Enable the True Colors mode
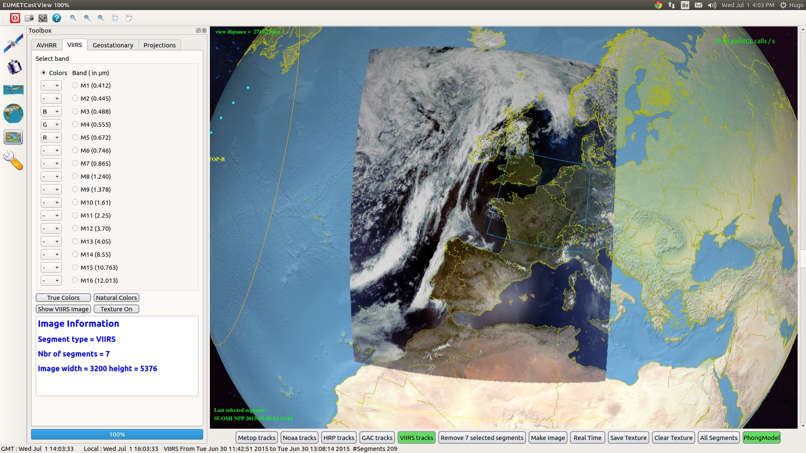Image resolution: width=806 pixels, height=453 pixels. click(x=64, y=297)
